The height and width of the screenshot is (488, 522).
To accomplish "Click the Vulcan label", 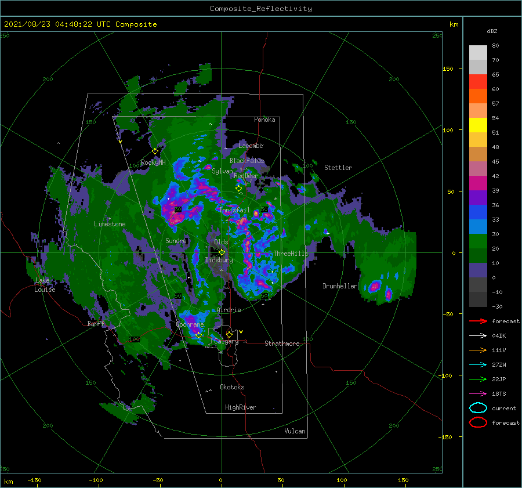I will pos(295,431).
